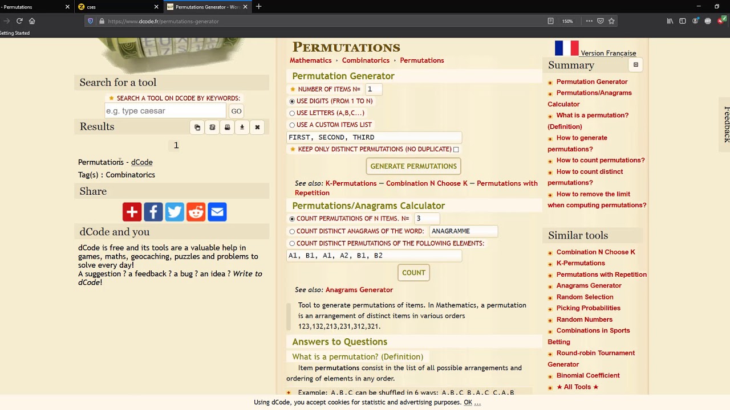Copy results to clipboard icon
The image size is (730, 410).
(197, 128)
